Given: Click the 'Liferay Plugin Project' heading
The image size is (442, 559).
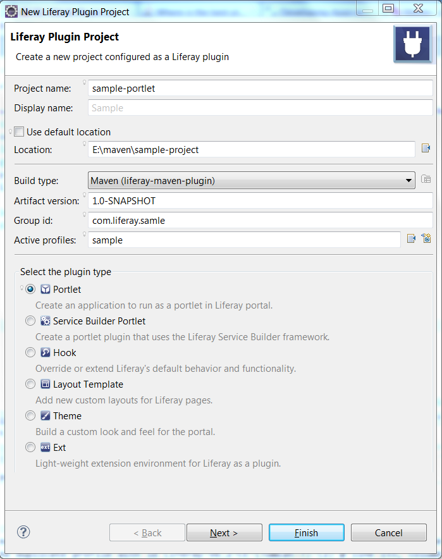Looking at the screenshot, I should [x=64, y=37].
